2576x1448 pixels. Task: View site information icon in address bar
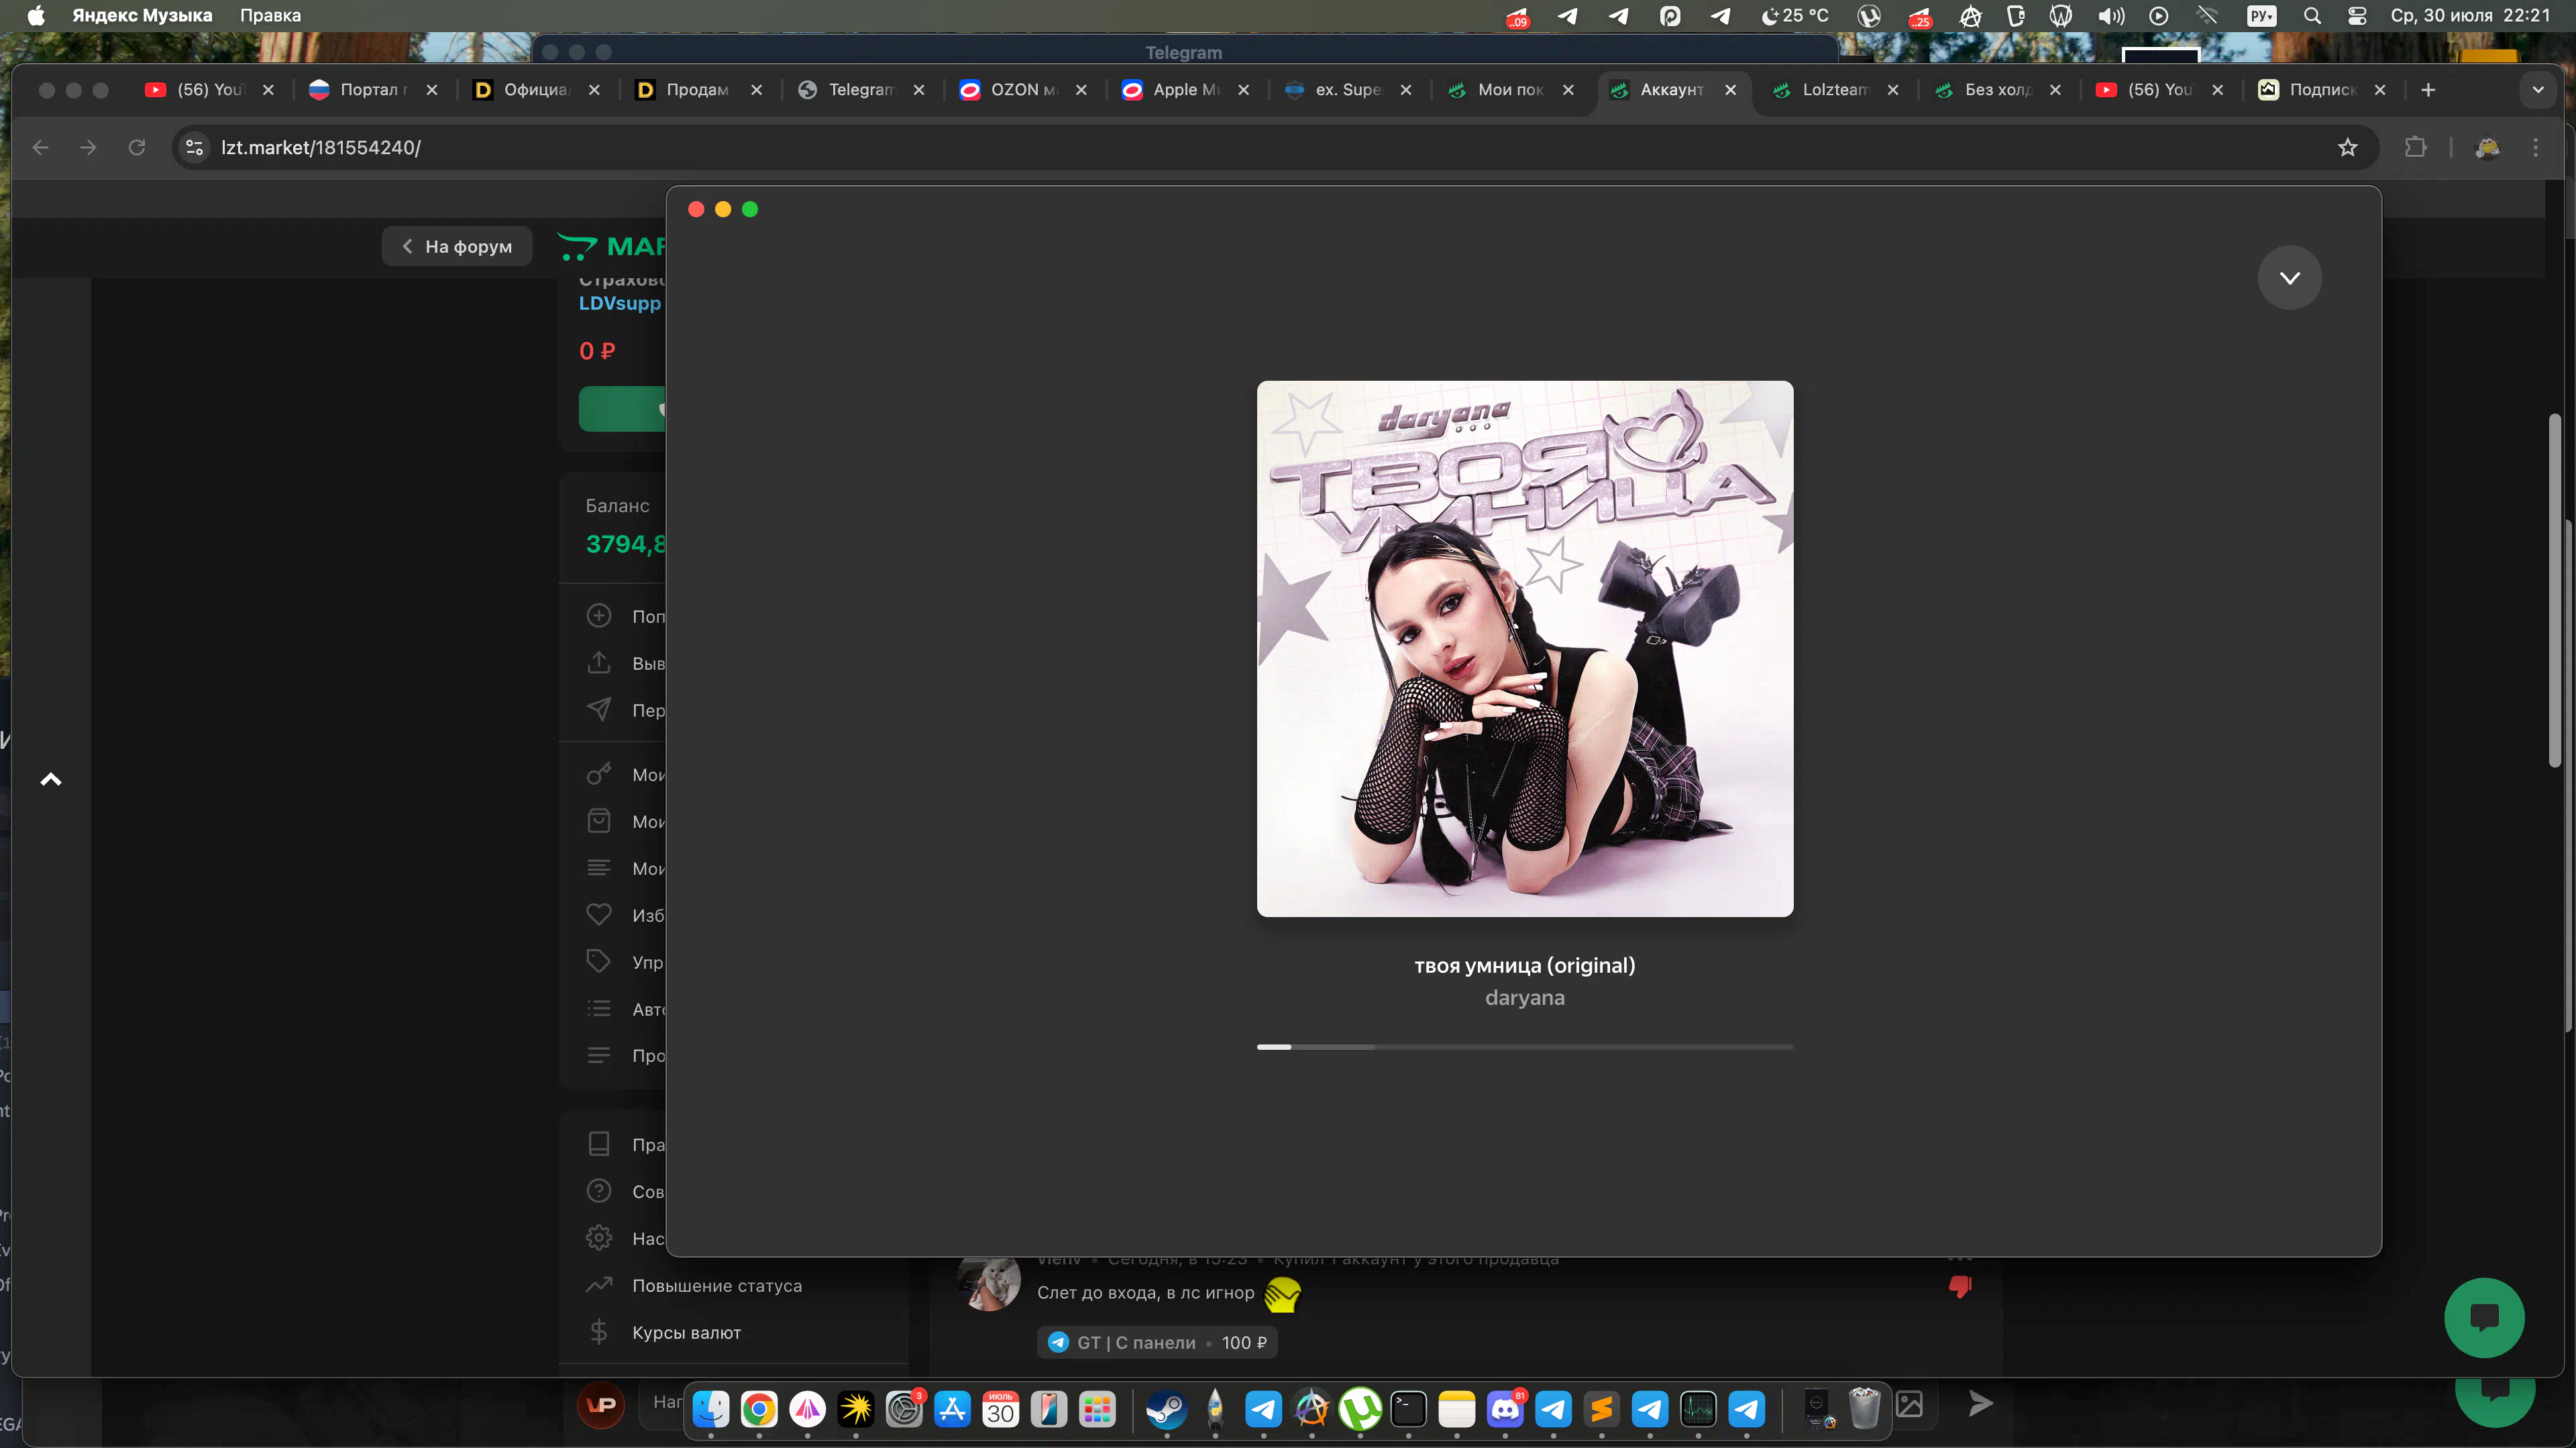[195, 148]
